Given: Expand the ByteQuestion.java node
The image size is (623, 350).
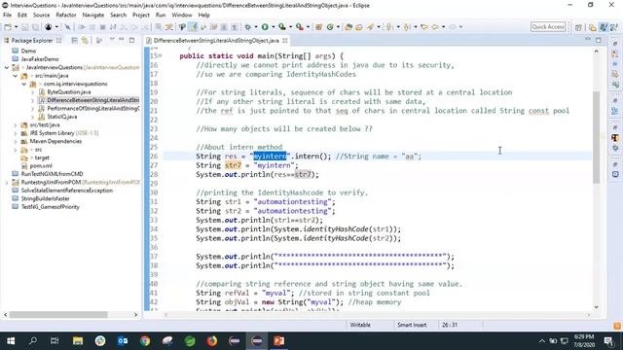Looking at the screenshot, I should pyautogui.click(x=32, y=92).
